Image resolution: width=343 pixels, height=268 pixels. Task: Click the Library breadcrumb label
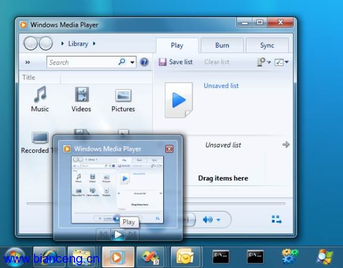click(78, 43)
